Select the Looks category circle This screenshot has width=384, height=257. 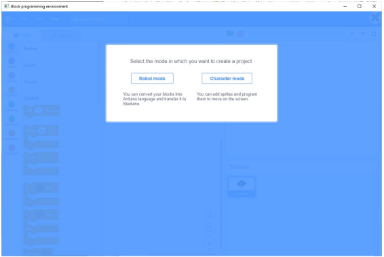click(x=12, y=61)
